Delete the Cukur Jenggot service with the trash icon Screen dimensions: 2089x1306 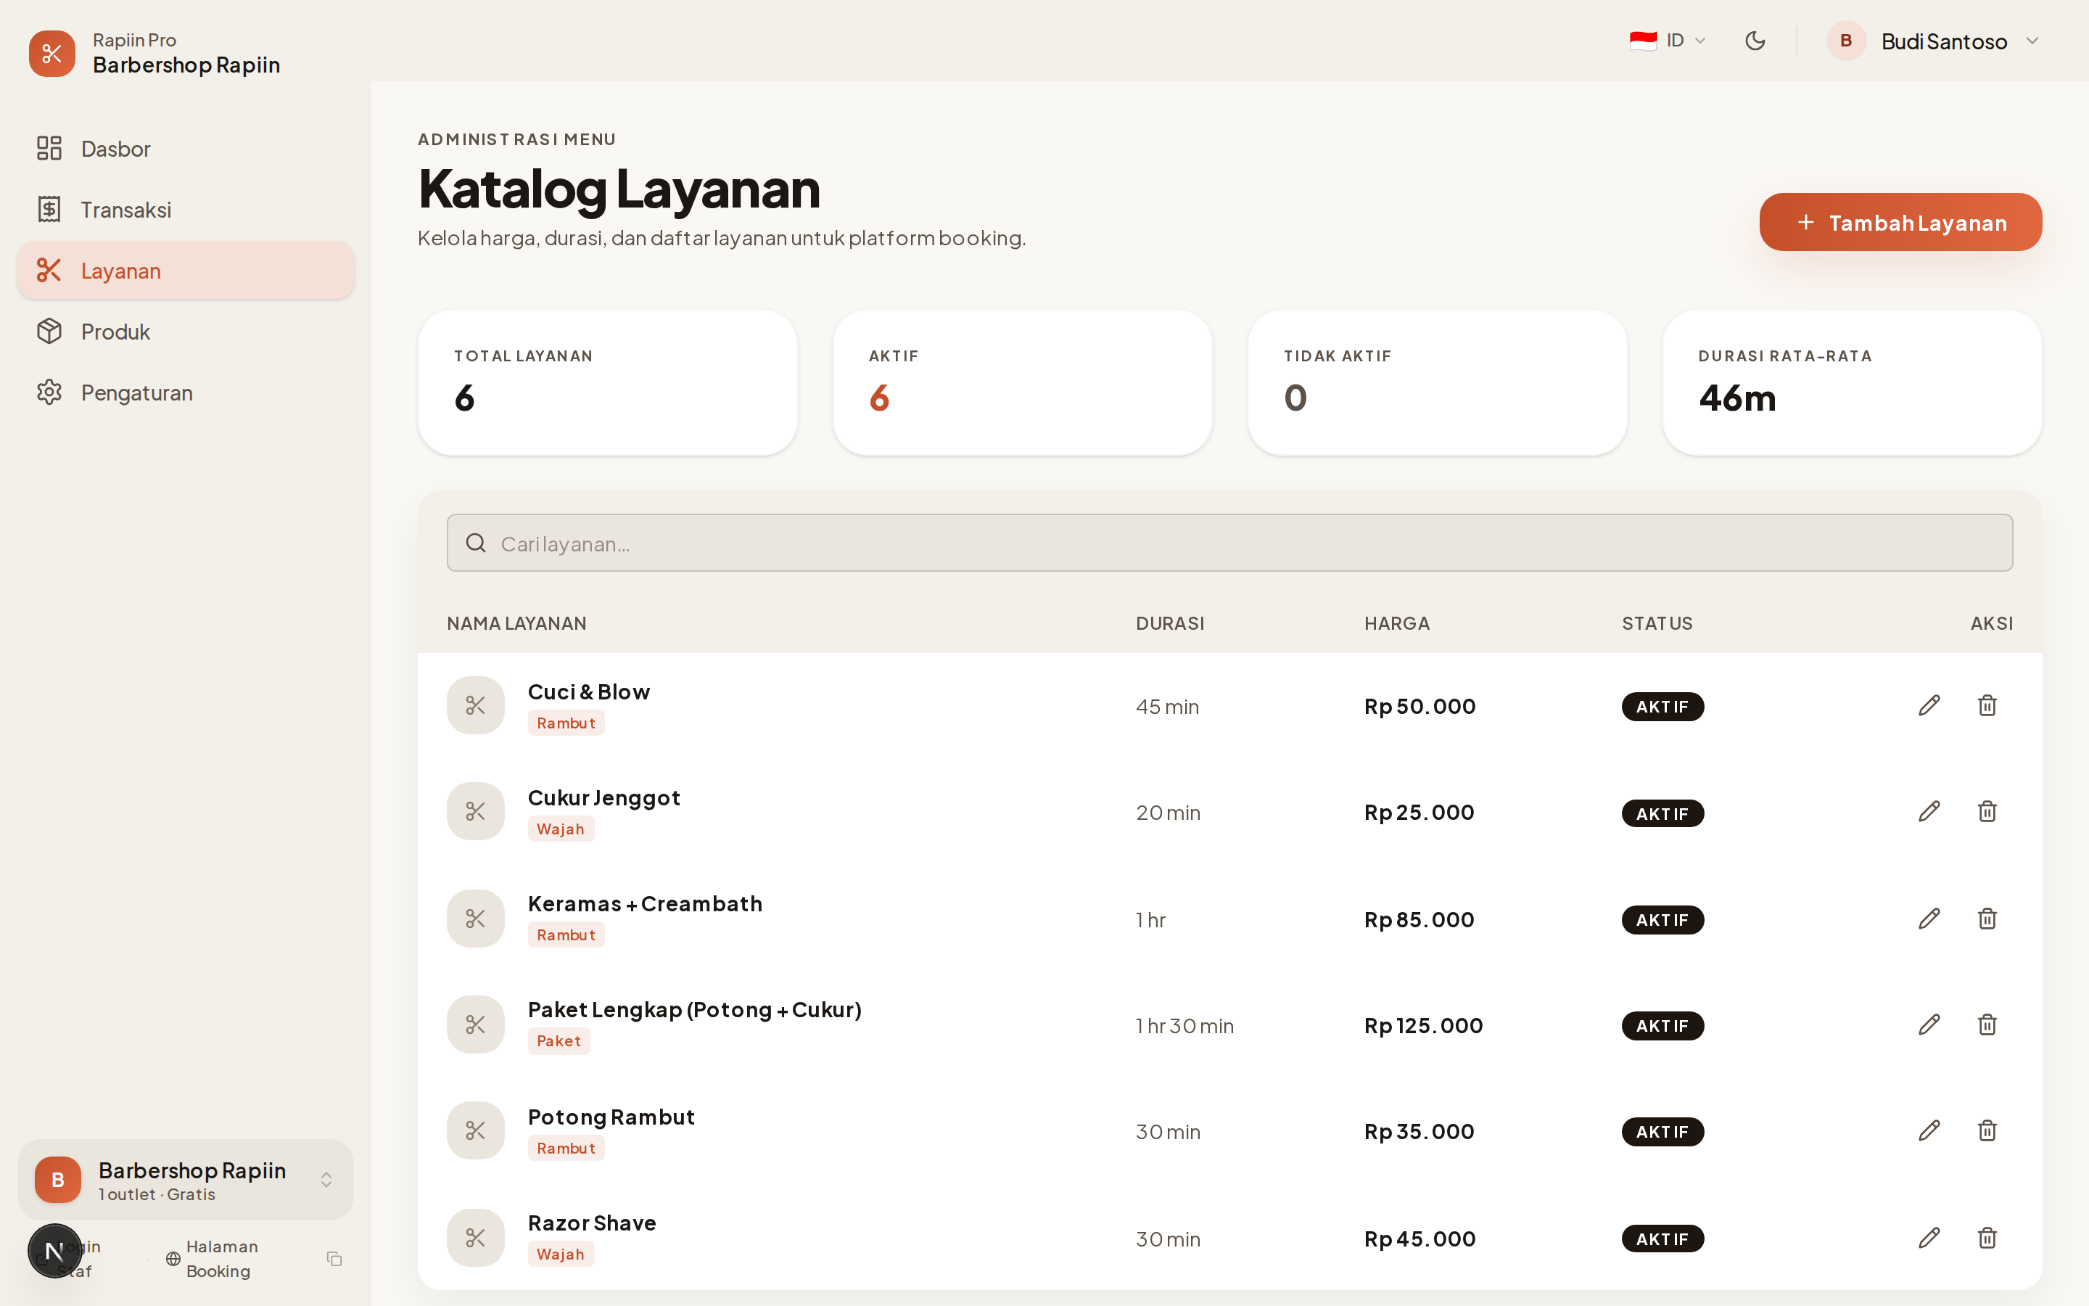pos(1986,812)
